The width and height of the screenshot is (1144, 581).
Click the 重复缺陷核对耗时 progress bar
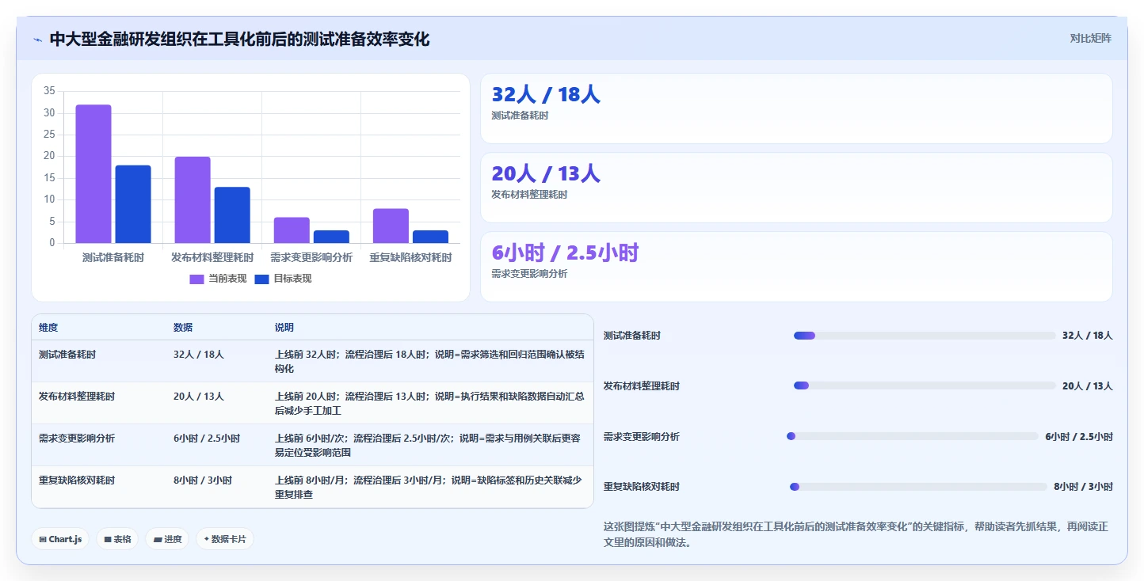(918, 487)
